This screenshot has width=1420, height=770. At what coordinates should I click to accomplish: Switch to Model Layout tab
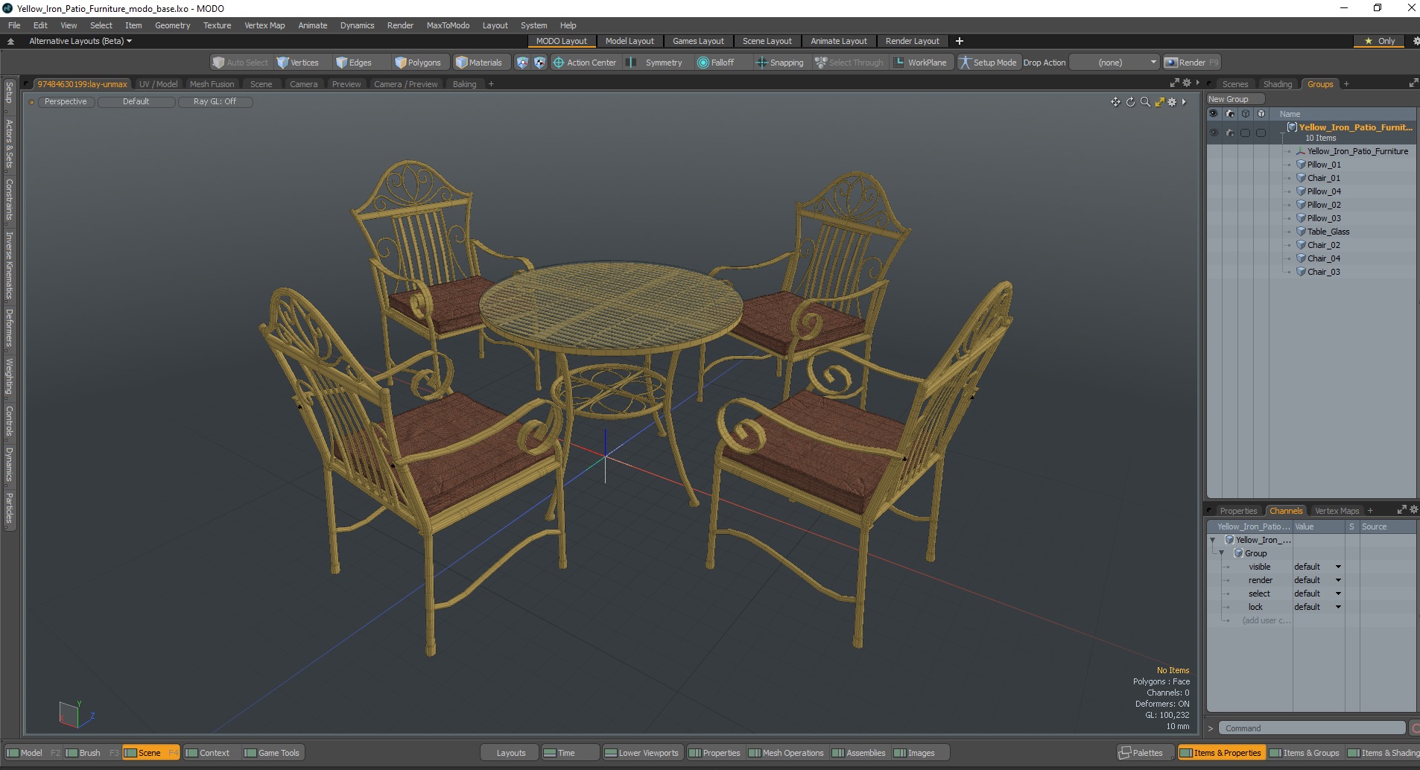pos(629,41)
